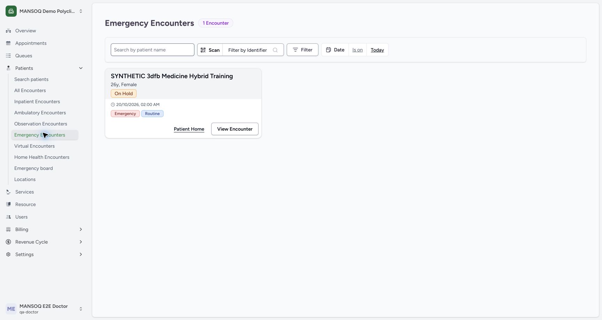Click the green facility logo icon

pyautogui.click(x=11, y=11)
